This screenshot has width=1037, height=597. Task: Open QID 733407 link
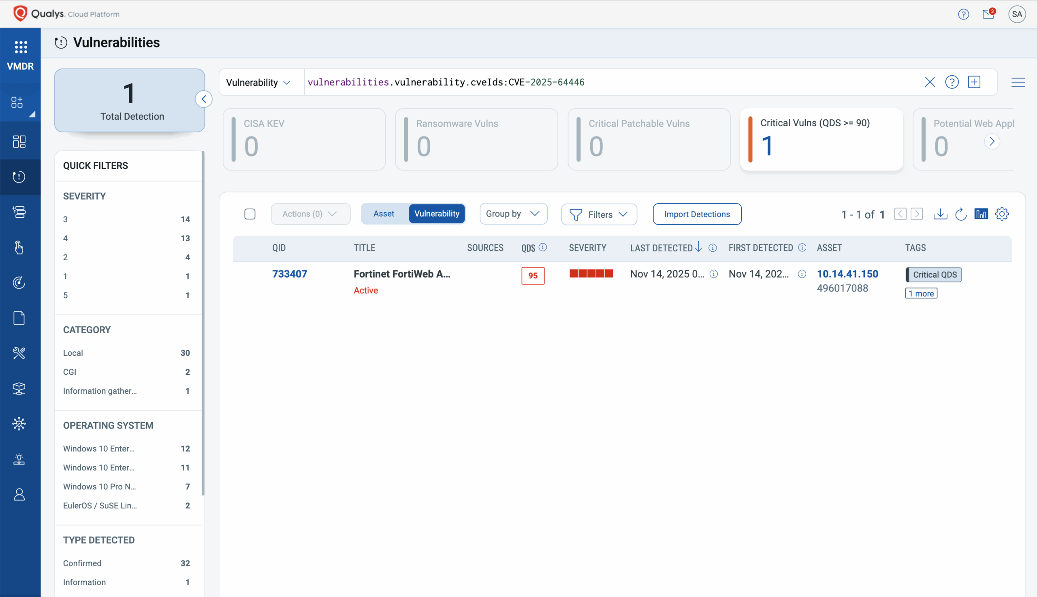coord(289,274)
